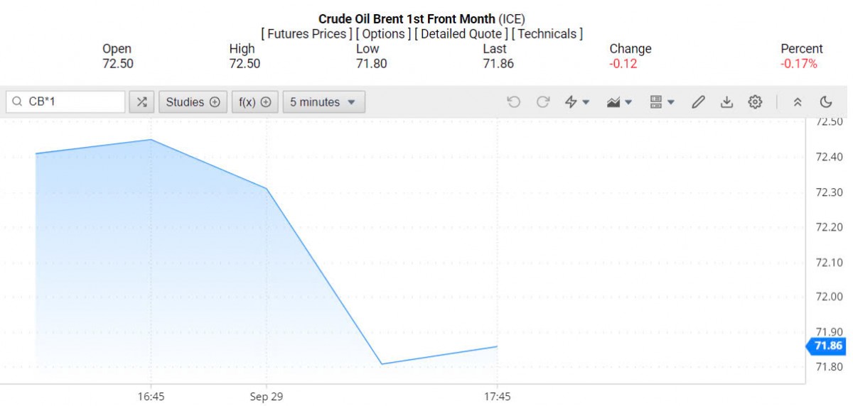The height and width of the screenshot is (406, 853).
Task: Expand the chart type dropdown
Action: coord(620,102)
